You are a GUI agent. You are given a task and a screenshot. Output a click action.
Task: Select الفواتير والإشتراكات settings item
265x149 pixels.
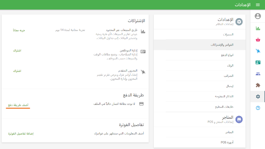[x=199, y=45]
